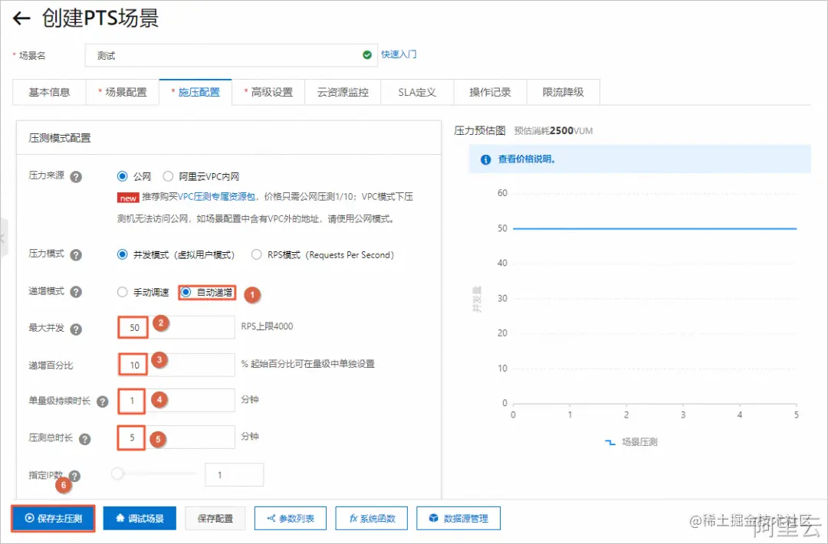828x544 pixels.
Task: Open the 快速入门 link
Action: (x=399, y=54)
